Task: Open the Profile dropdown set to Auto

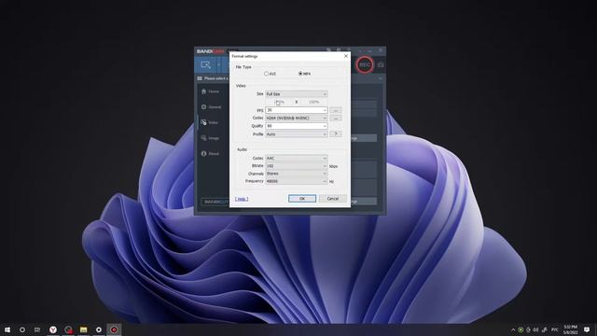Action: click(297, 134)
